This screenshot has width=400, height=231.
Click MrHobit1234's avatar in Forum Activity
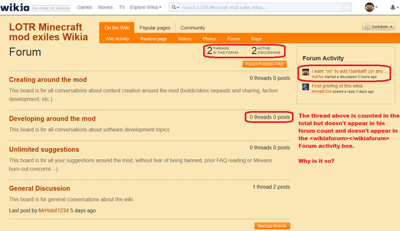pyautogui.click(x=306, y=87)
